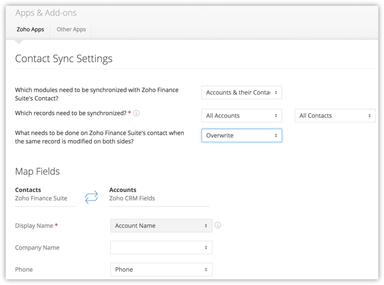384x285 pixels.
Task: Expand the All Accounts dropdown
Action: 242,116
